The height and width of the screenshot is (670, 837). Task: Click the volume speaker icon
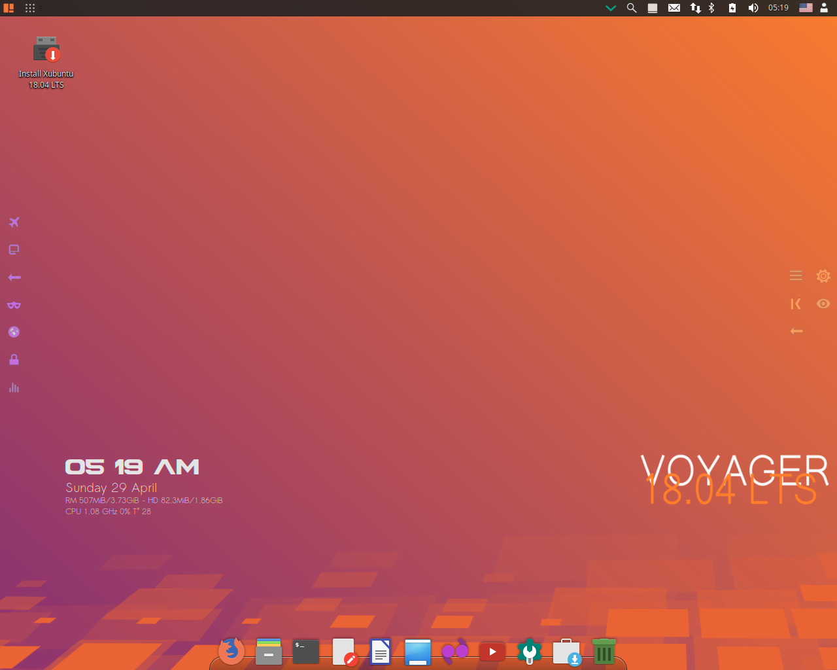[x=753, y=8]
